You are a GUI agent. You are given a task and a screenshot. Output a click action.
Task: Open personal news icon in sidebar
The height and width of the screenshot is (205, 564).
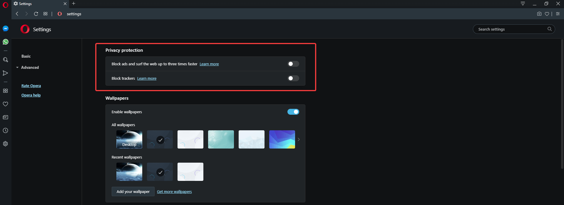[5, 117]
